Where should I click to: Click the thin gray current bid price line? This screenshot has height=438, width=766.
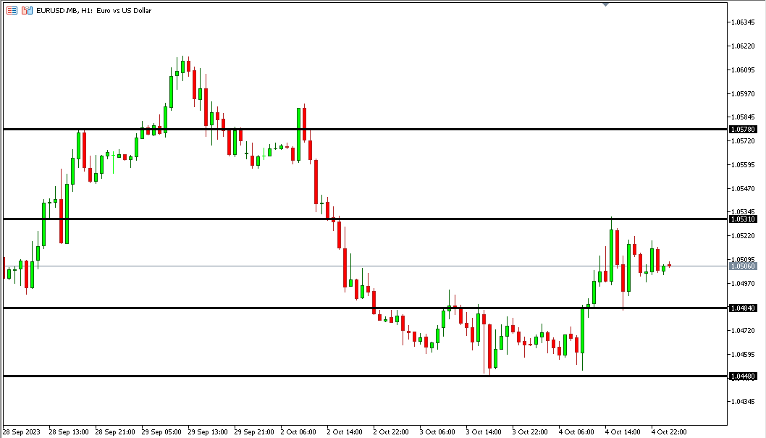pos(366,266)
